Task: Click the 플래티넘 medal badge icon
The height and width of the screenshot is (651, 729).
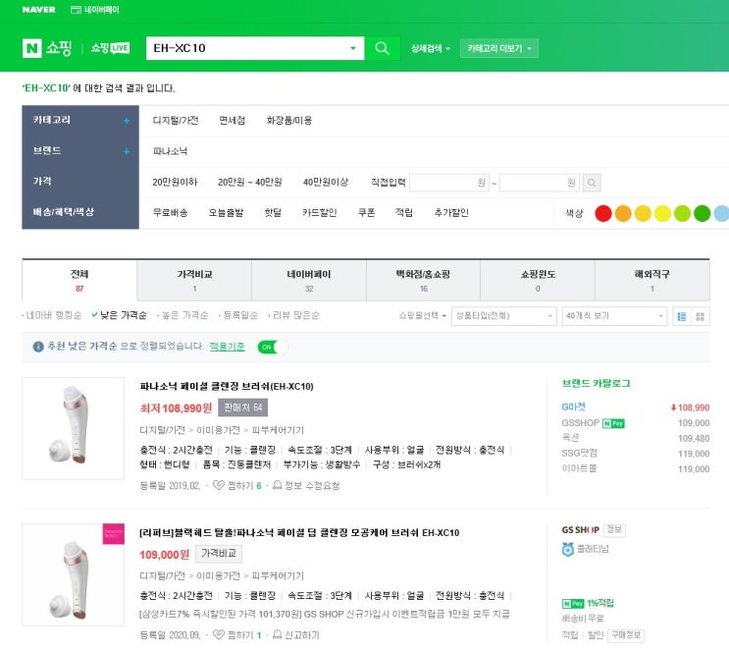Action: 568,550
